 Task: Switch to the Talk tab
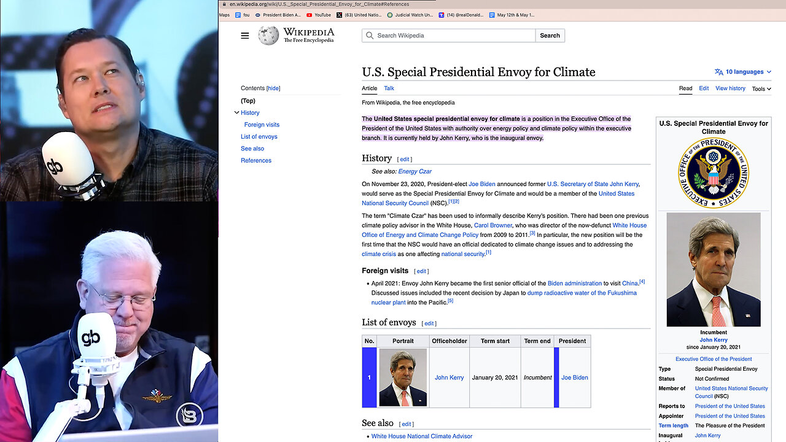click(389, 88)
